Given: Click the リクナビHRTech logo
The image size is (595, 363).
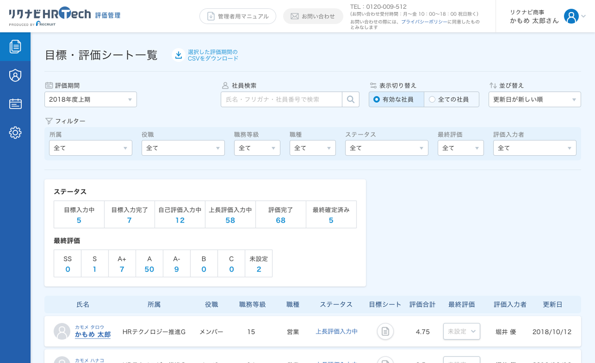Looking at the screenshot, I should click(50, 16).
